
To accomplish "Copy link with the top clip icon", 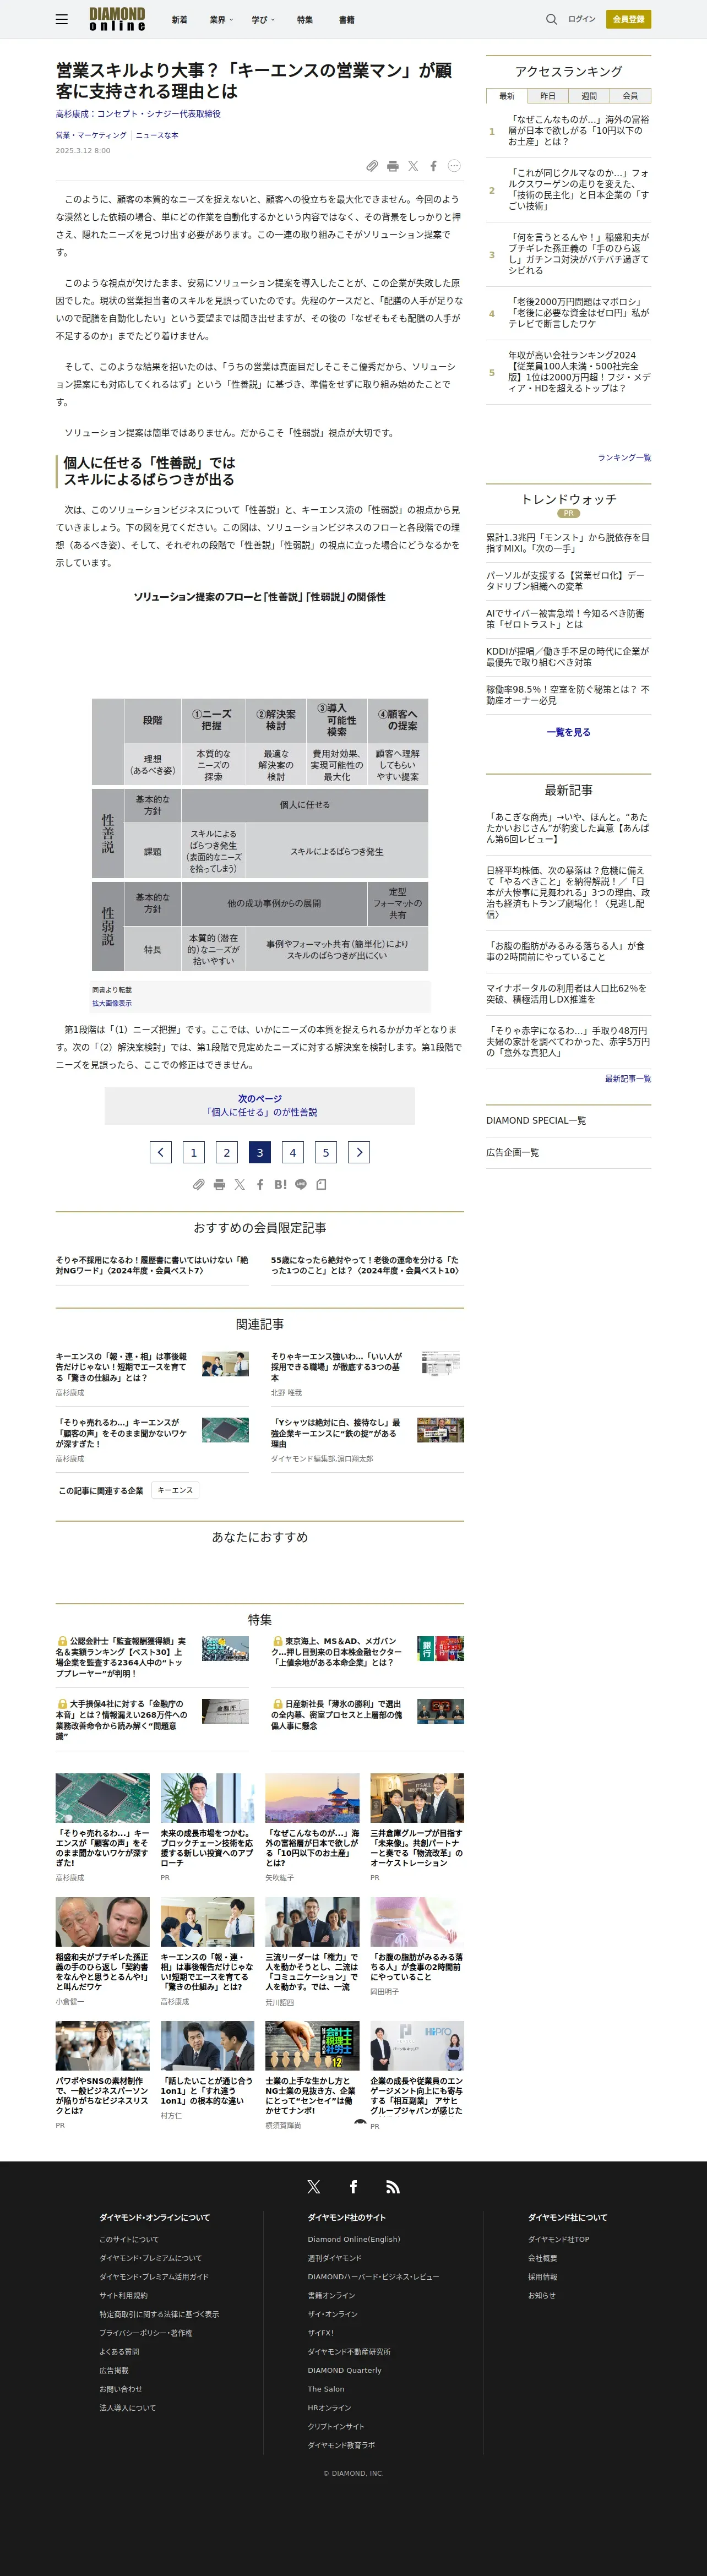I will pos(372,166).
